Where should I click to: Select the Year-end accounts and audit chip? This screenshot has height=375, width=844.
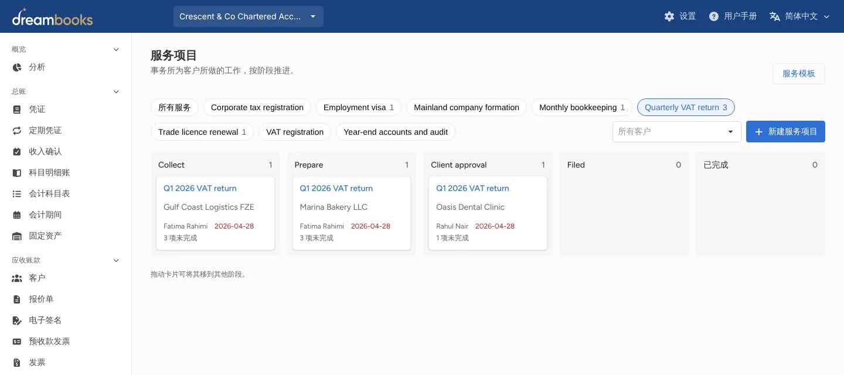[x=396, y=132]
